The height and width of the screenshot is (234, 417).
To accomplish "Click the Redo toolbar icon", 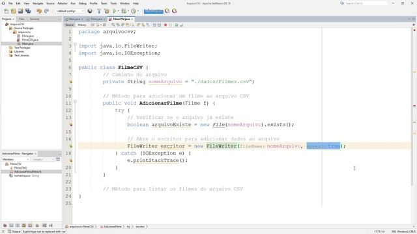I will pos(46,11).
